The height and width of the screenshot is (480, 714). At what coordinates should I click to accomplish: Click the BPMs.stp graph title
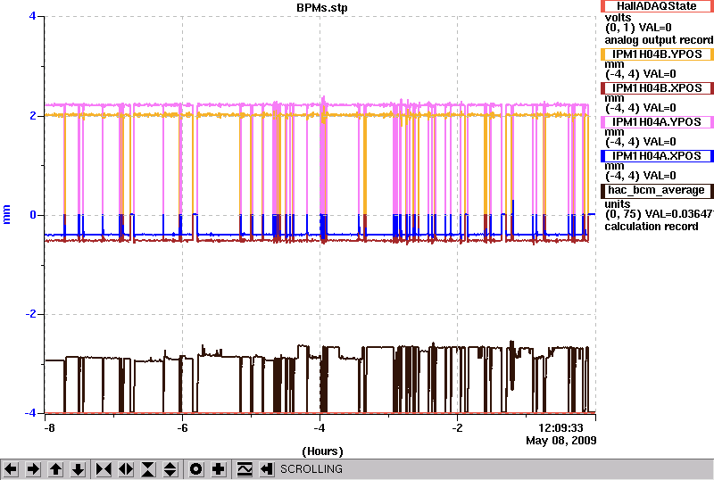pos(322,8)
